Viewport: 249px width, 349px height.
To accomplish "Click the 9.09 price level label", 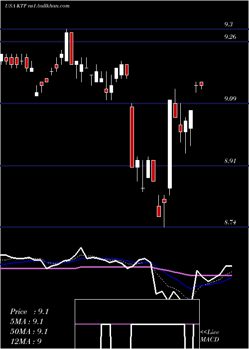I will [x=230, y=98].
